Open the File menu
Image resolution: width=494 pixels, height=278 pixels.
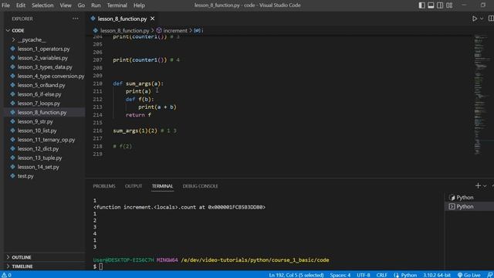click(x=5, y=5)
